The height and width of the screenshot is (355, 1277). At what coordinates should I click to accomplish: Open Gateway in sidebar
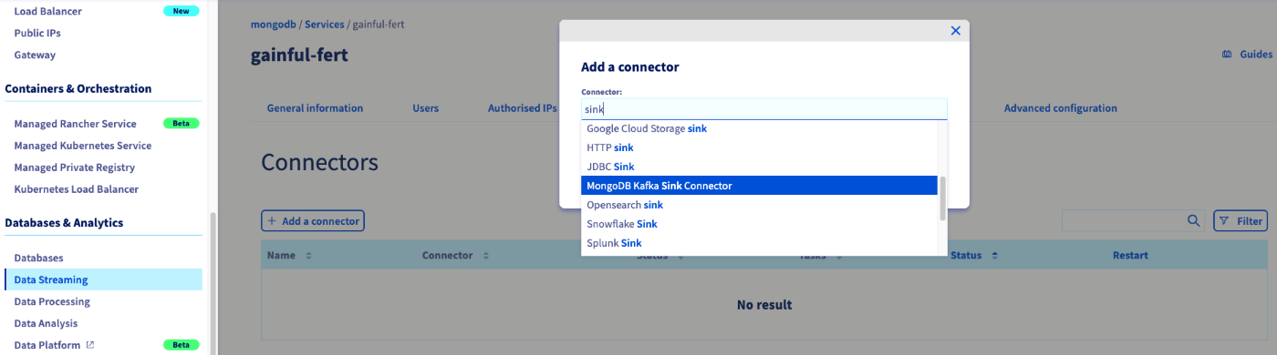(x=35, y=55)
